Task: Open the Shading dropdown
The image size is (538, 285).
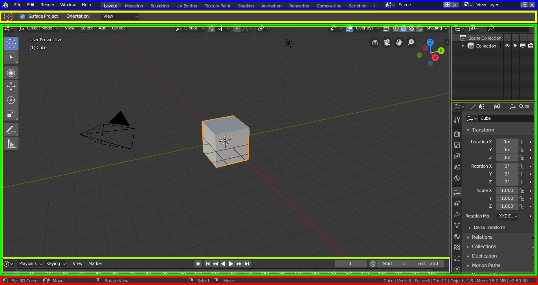Action: pyautogui.click(x=437, y=28)
